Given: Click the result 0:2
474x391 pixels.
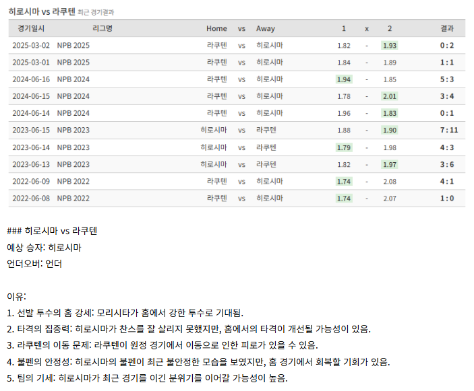Looking at the screenshot, I should (447, 45).
